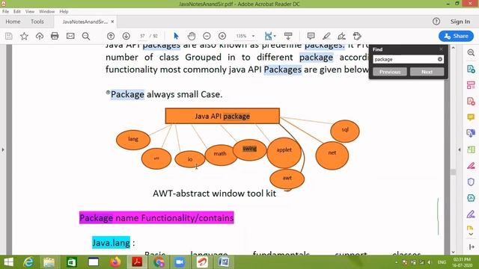This screenshot has width=479, height=269.
Task: Click the vertical scrollbar thumb
Action: (454, 172)
